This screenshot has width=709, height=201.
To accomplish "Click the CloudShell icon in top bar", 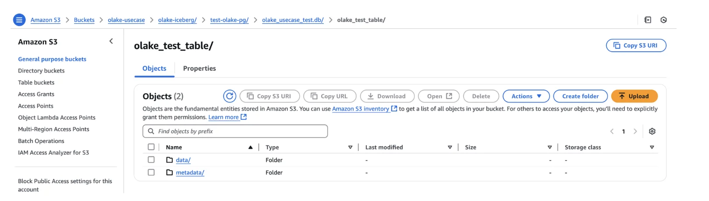I will (648, 20).
